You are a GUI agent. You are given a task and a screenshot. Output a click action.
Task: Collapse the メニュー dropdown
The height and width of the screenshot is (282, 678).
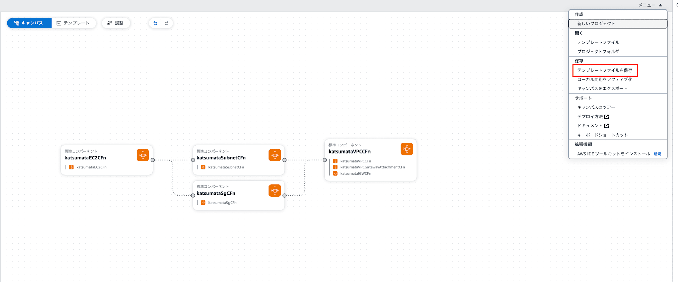tap(650, 5)
